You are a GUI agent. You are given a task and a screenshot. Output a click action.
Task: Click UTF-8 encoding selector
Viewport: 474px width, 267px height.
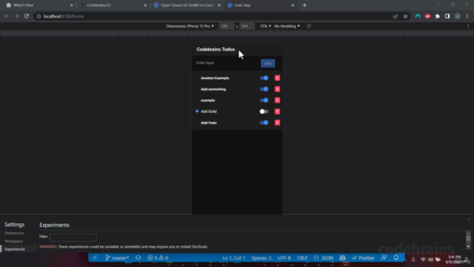pyautogui.click(x=284, y=258)
